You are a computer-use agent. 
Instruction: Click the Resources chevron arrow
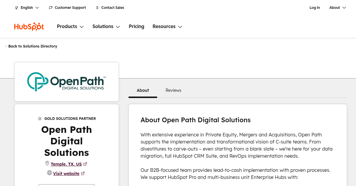click(180, 27)
